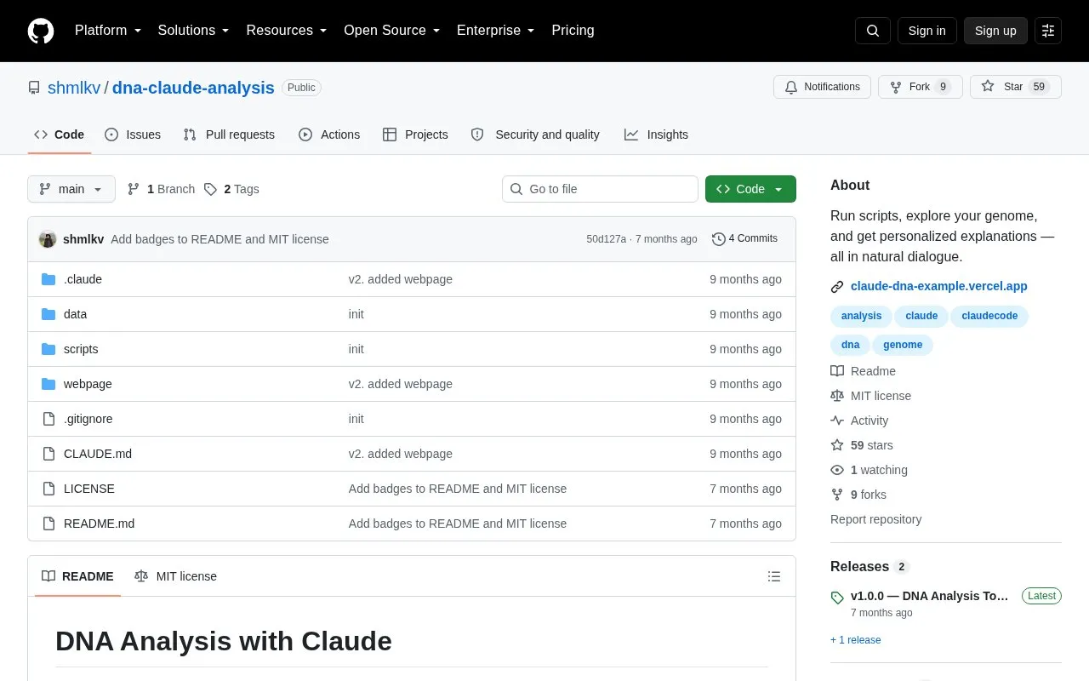The image size is (1089, 681).
Task: Open the LICENSE file
Action: pos(89,489)
